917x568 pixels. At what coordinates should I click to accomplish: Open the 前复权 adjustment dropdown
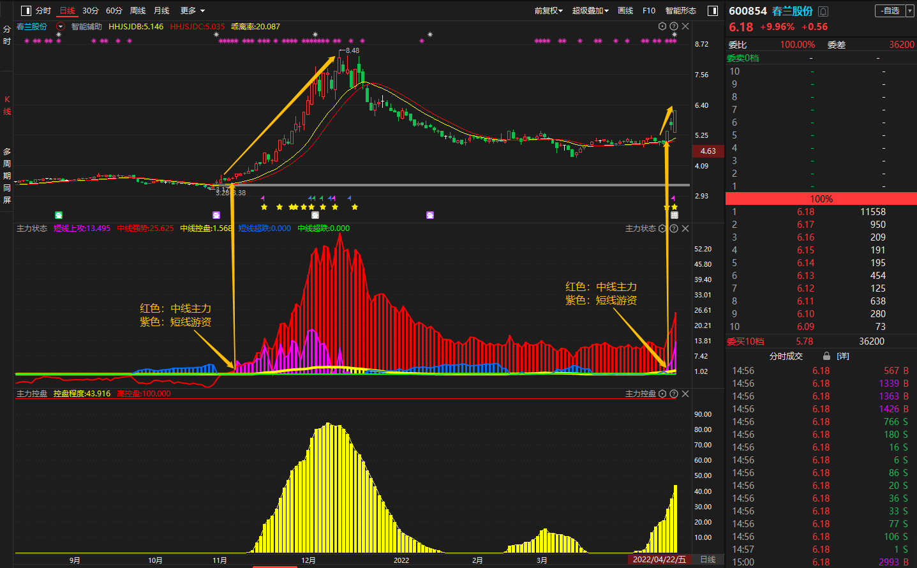click(548, 11)
